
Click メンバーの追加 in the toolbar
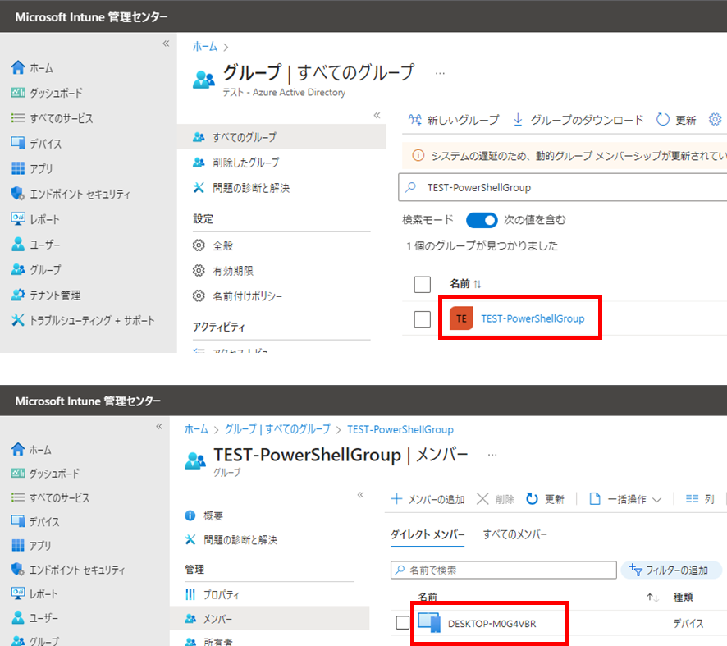click(x=428, y=499)
